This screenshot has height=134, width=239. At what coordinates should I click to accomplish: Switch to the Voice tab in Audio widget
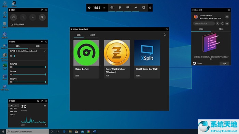(38, 46)
